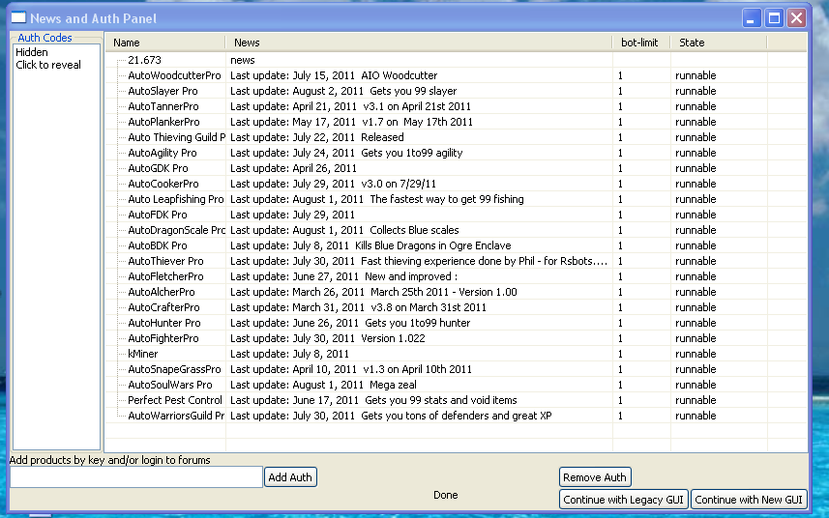Image resolution: width=829 pixels, height=518 pixels.
Task: Click the bot-limit column header
Action: (641, 43)
